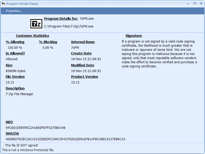
Task: Click the signature explanation paragraph
Action: pyautogui.click(x=159, y=54)
